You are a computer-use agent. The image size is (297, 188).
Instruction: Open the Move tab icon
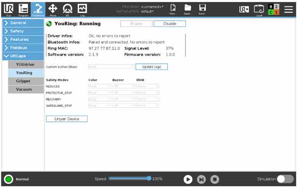click(52, 9)
